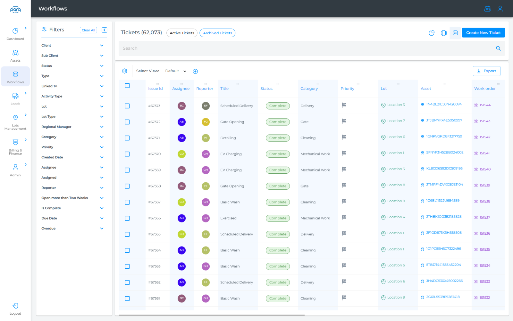Sort by the Category column header
This screenshot has height=321, width=513.
(309, 89)
